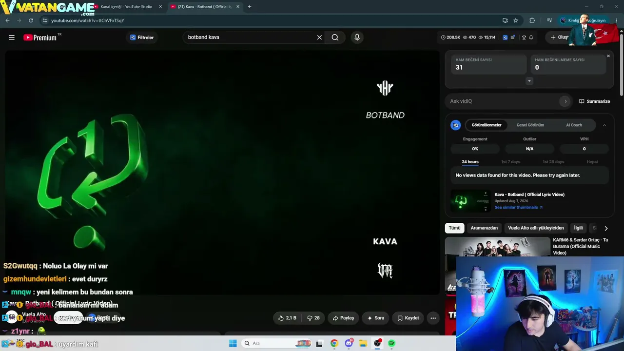Reload the page
This screenshot has width=624, height=351.
[31, 20]
